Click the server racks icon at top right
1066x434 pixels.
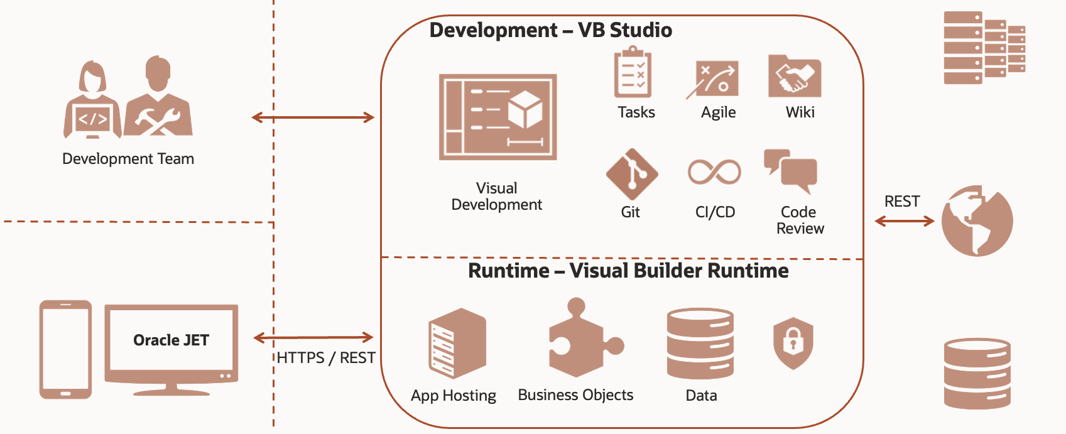click(x=984, y=48)
